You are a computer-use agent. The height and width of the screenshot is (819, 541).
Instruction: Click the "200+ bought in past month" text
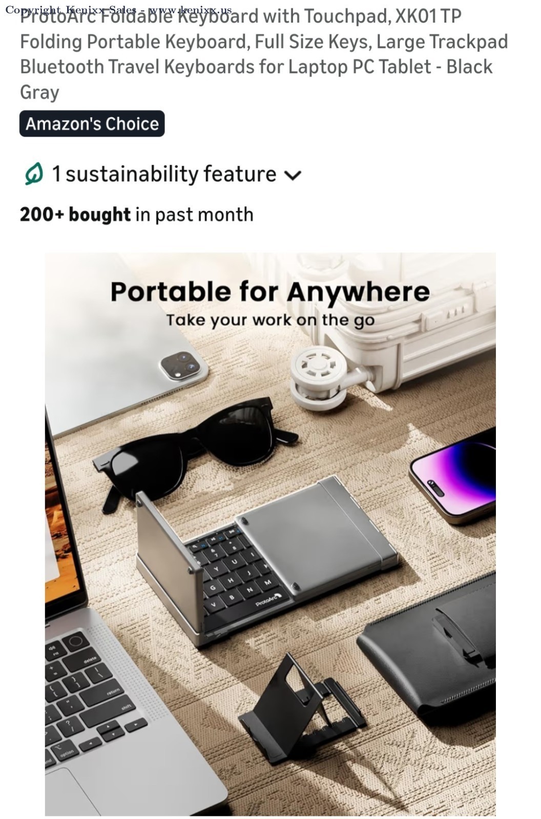(136, 214)
